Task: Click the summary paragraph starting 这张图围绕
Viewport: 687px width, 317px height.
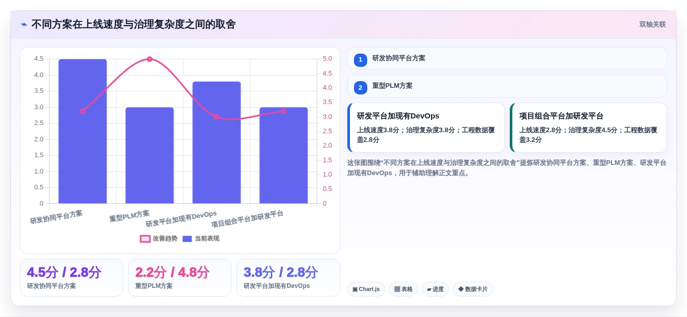Action: [507, 168]
